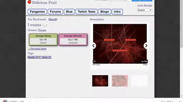
Task: Select the Needle (2) tag
Action: [x=33, y=57]
